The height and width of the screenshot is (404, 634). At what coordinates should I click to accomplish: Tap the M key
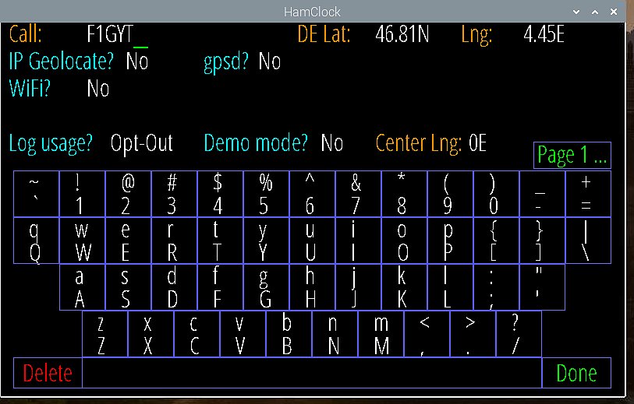(x=381, y=334)
